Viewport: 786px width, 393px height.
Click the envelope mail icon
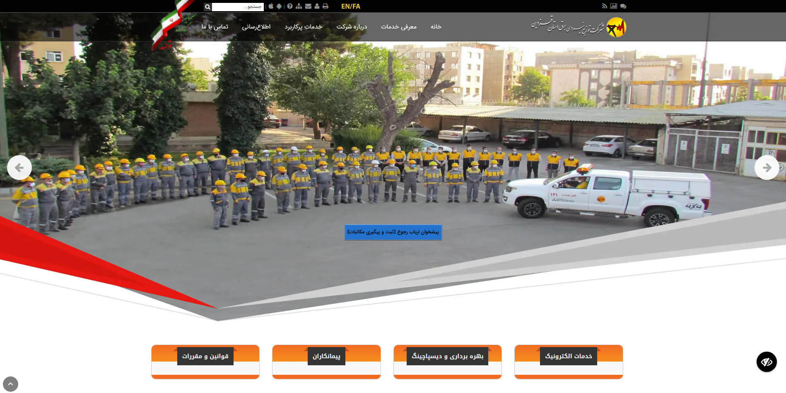[x=308, y=6]
